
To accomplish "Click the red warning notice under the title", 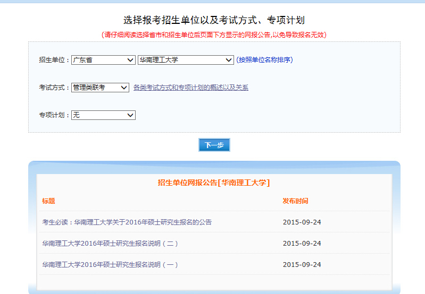I will (x=214, y=35).
